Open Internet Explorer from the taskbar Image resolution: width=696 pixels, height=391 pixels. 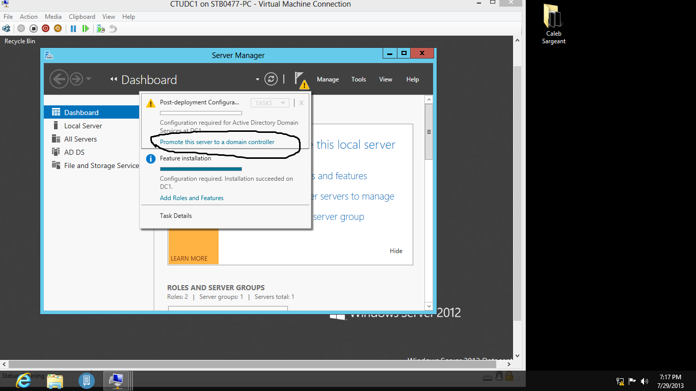(23, 380)
